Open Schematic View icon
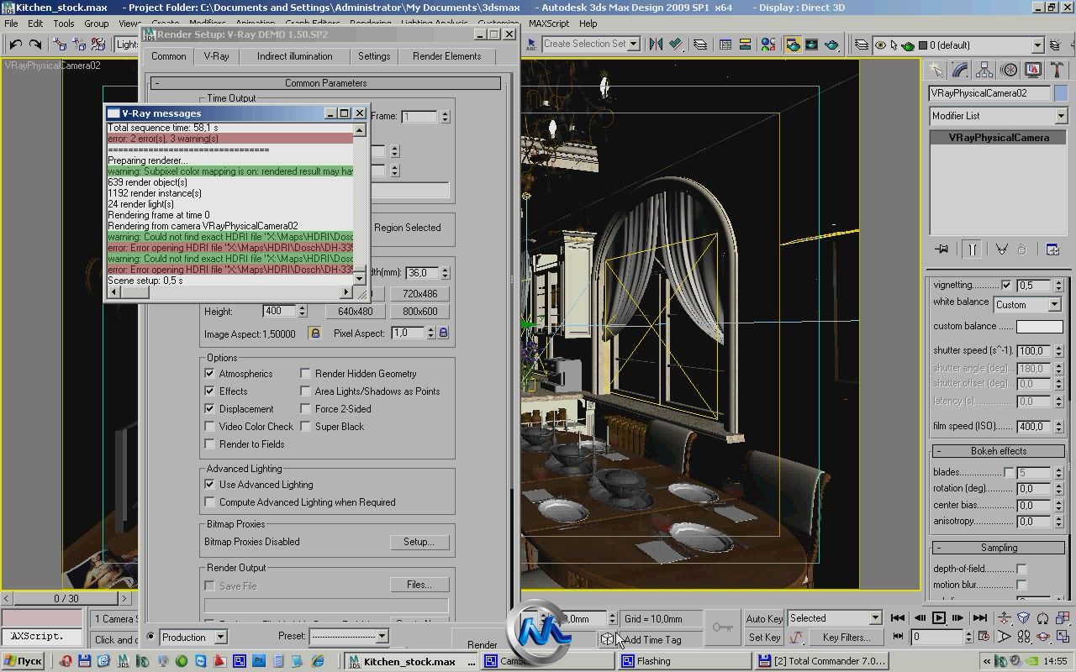The image size is (1076, 672). click(x=745, y=45)
